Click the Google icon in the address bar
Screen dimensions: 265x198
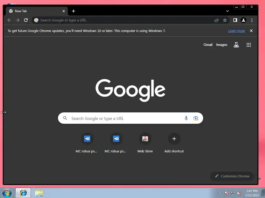[36, 20]
